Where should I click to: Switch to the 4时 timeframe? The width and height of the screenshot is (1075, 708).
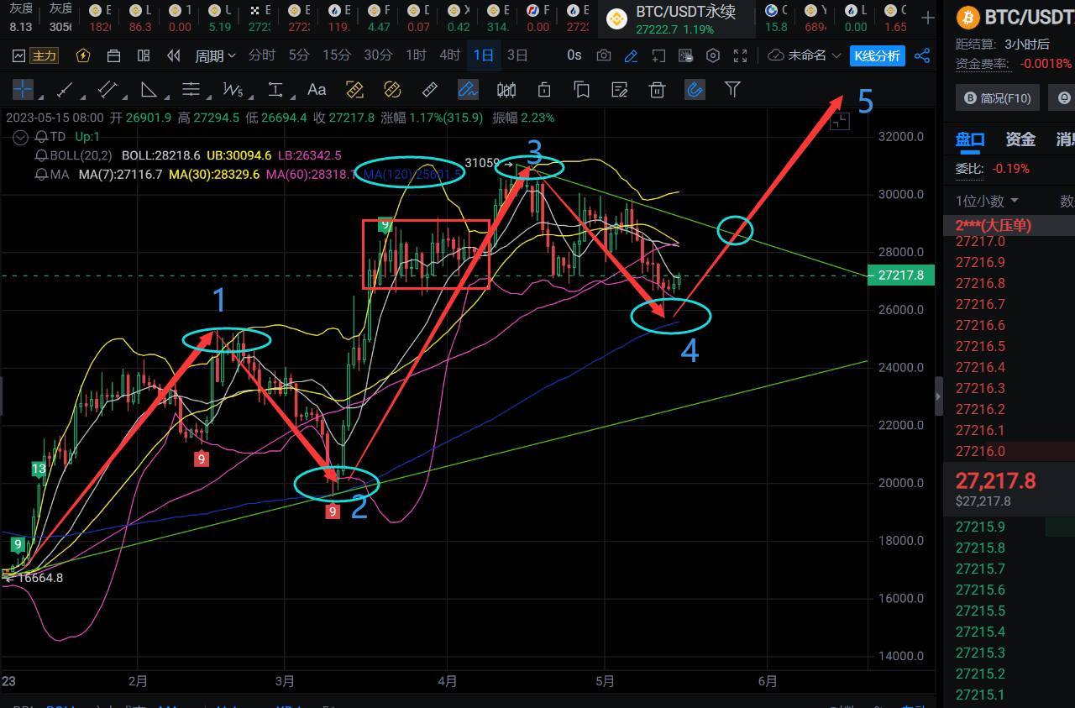(x=449, y=55)
